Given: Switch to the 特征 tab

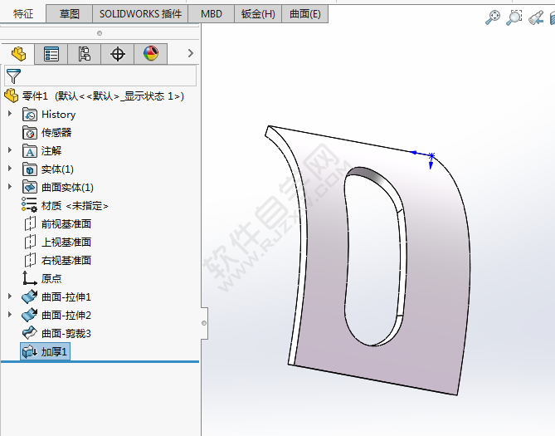Looking at the screenshot, I should pos(23,14).
